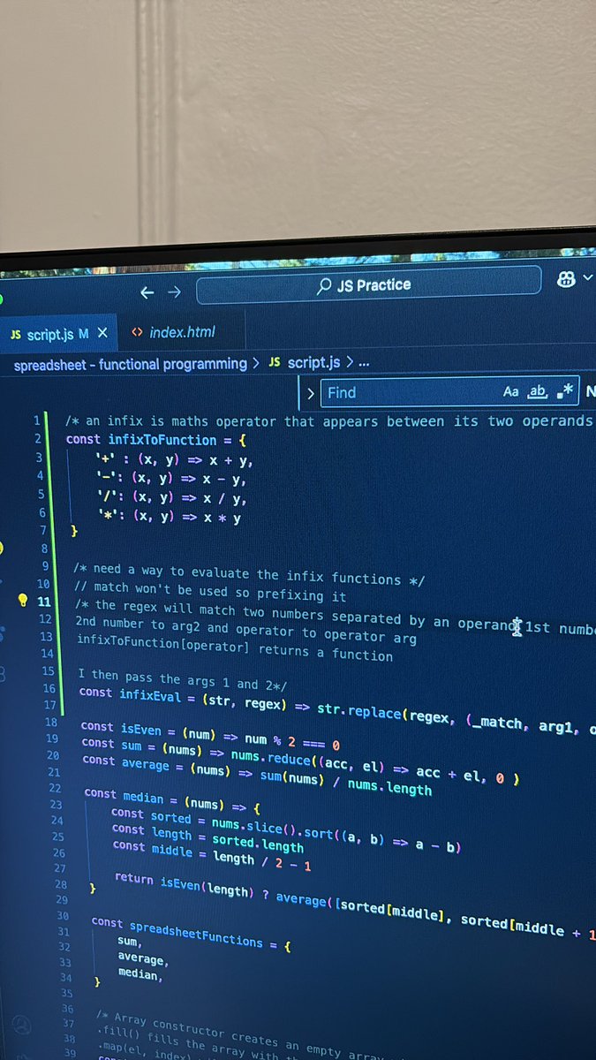Click the 'median,' entry on line 34
Screen dimensions: 596x1060
pos(139,974)
